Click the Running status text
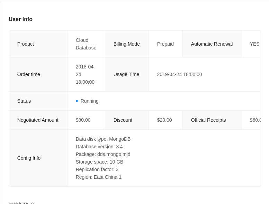 pyautogui.click(x=89, y=101)
